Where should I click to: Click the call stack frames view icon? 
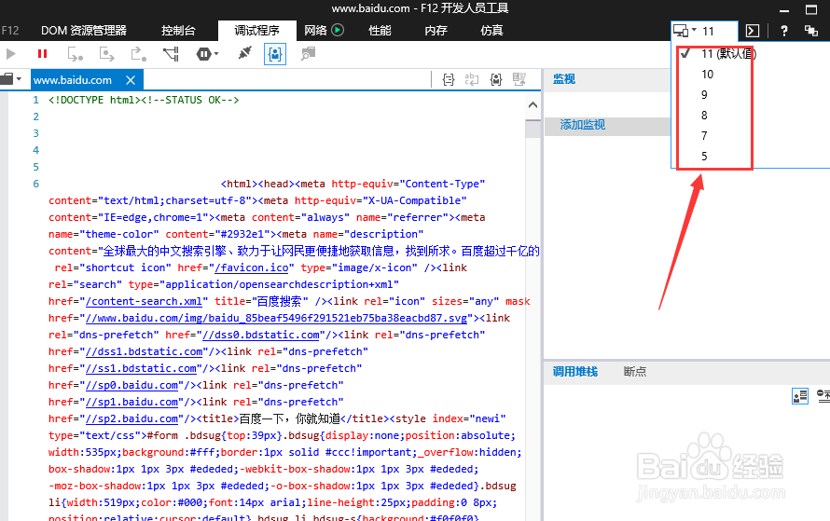[x=800, y=395]
